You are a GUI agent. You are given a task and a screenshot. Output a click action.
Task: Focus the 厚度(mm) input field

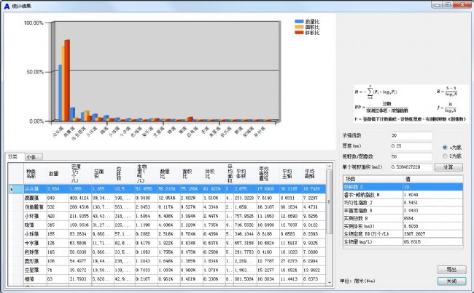pos(411,146)
